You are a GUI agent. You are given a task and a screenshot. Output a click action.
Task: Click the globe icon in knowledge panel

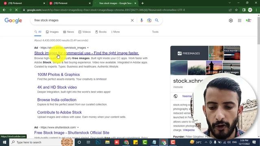point(175,96)
